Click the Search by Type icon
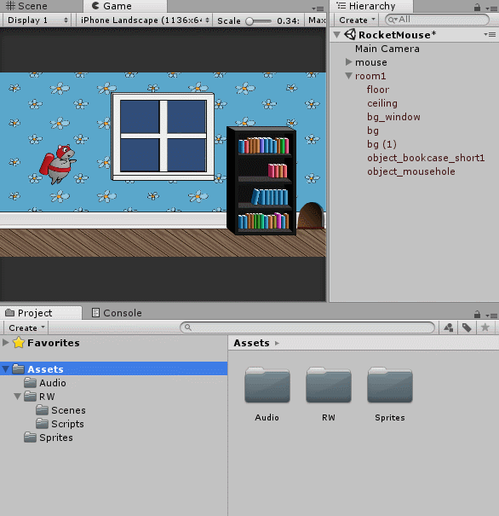Screen dimensions: 499x516 449,328
